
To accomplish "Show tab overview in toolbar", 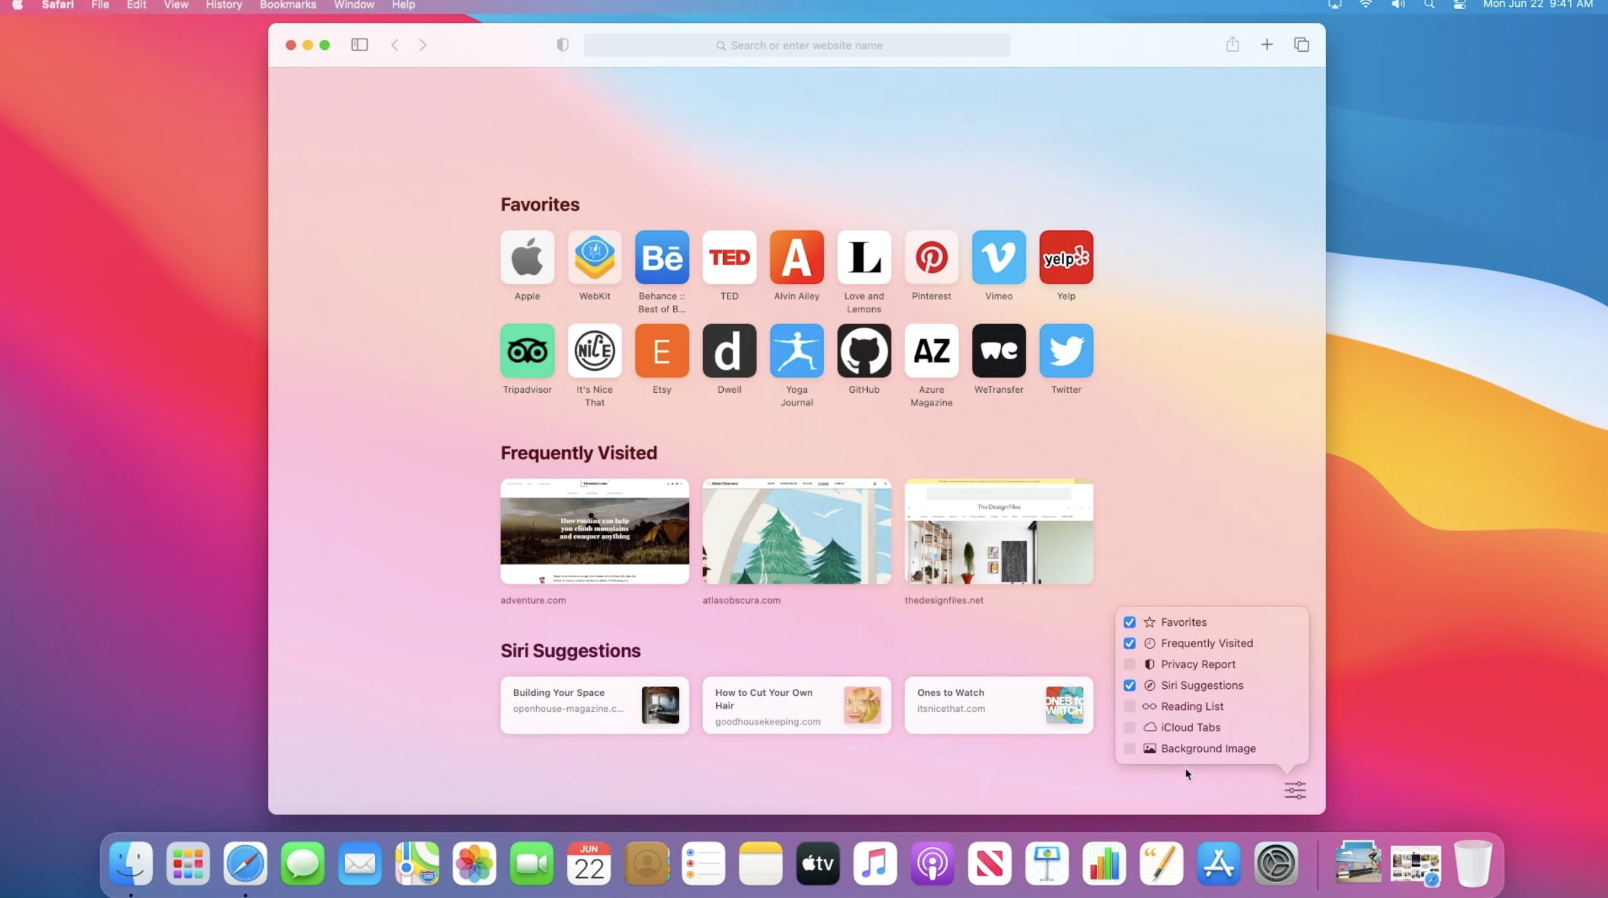I will 1302,45.
